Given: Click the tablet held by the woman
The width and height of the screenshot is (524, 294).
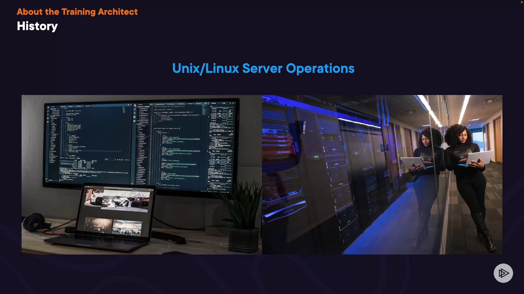Looking at the screenshot, I should (x=479, y=158).
